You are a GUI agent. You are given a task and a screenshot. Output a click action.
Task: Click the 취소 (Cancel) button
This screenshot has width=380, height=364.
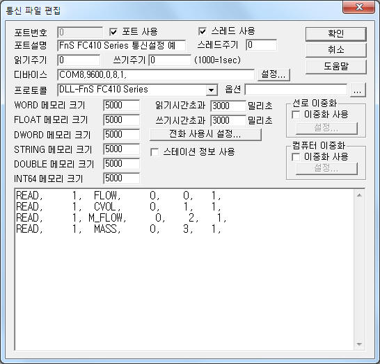pos(335,50)
